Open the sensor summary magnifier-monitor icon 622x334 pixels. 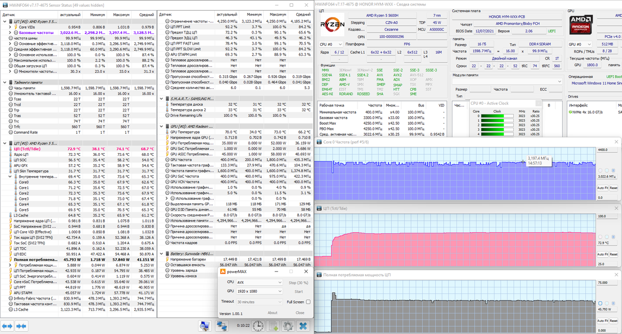point(205,326)
